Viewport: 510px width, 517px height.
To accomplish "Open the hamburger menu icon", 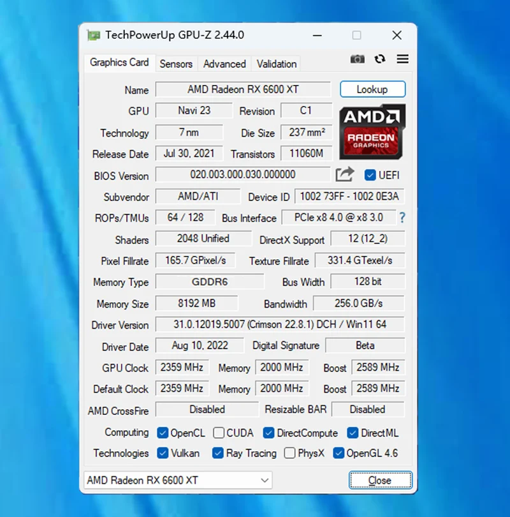I will point(403,59).
